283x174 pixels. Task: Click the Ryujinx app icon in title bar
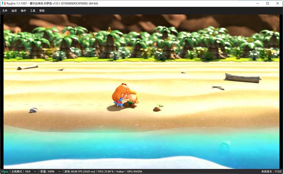tap(4, 3)
